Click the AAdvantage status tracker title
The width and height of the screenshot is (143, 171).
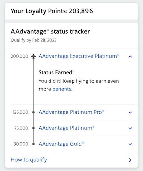pyautogui.click(x=50, y=31)
